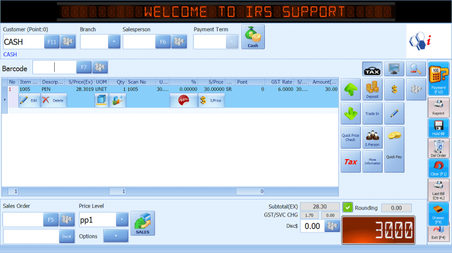The height and width of the screenshot is (253, 452).
Task: Click the Quick Pay button
Action: click(394, 150)
